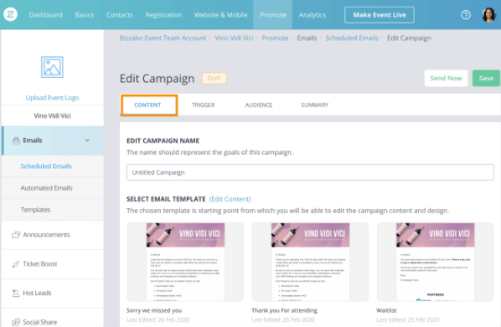Click the Waitlist template caption
Viewport: 501px width, 327px height.
tap(386, 310)
